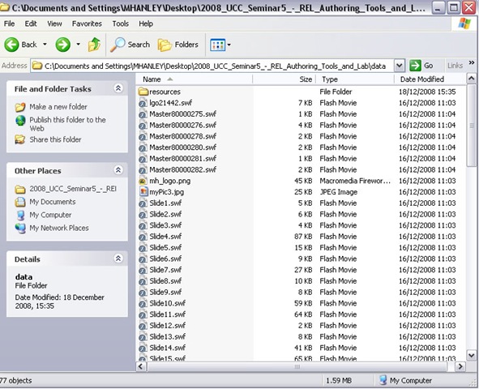Sort by the Type column header
This screenshot has width=479, height=389.
[355, 79]
